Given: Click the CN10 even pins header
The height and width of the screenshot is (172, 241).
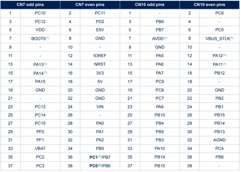Looking at the screenshot, I should [209, 5].
